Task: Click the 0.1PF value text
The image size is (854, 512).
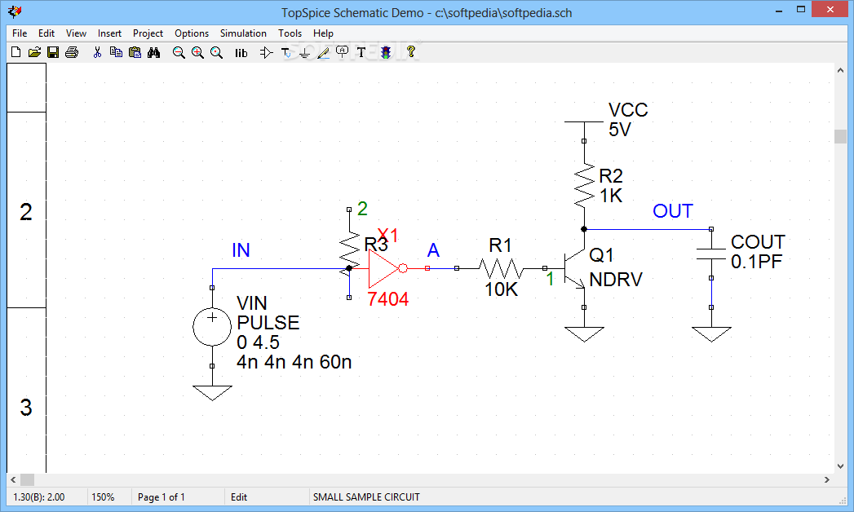Action: (756, 262)
